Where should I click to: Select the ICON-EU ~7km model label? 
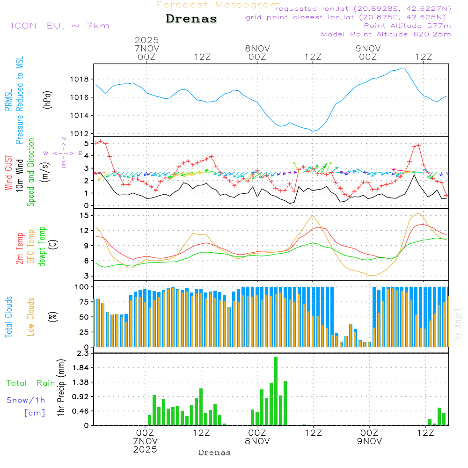[60, 26]
